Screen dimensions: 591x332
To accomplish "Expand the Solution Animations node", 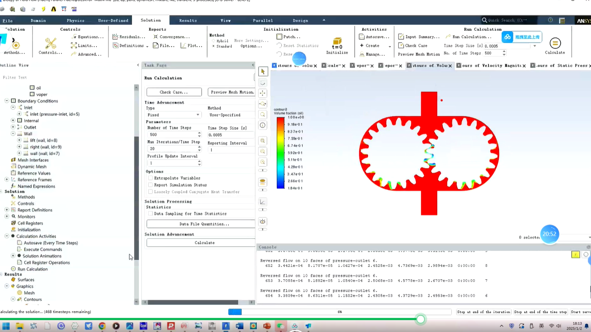I will click(13, 256).
